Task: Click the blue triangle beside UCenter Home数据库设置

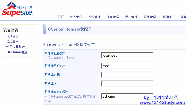Action: pyautogui.click(x=45, y=45)
